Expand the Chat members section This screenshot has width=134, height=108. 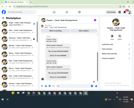116,49
